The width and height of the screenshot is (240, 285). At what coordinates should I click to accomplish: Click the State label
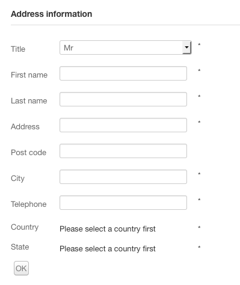coord(20,247)
